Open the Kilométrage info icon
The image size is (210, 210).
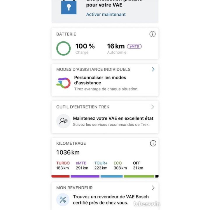point(153,143)
